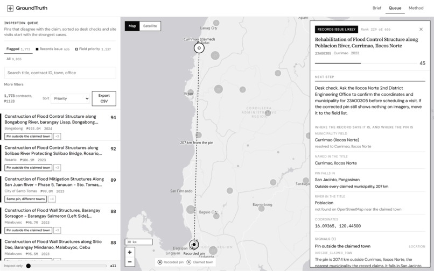Click river name Poblacion in detail panel
The height and width of the screenshot is (271, 434).
[x=324, y=203]
